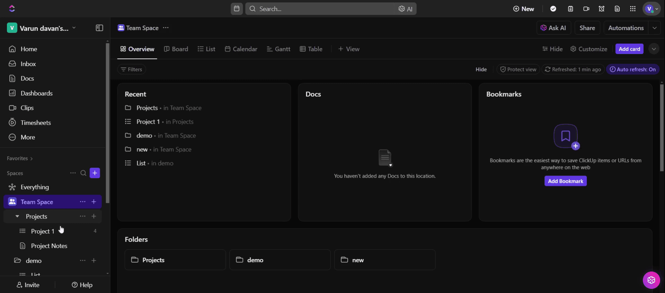Open the apps grid icon

[x=633, y=9]
